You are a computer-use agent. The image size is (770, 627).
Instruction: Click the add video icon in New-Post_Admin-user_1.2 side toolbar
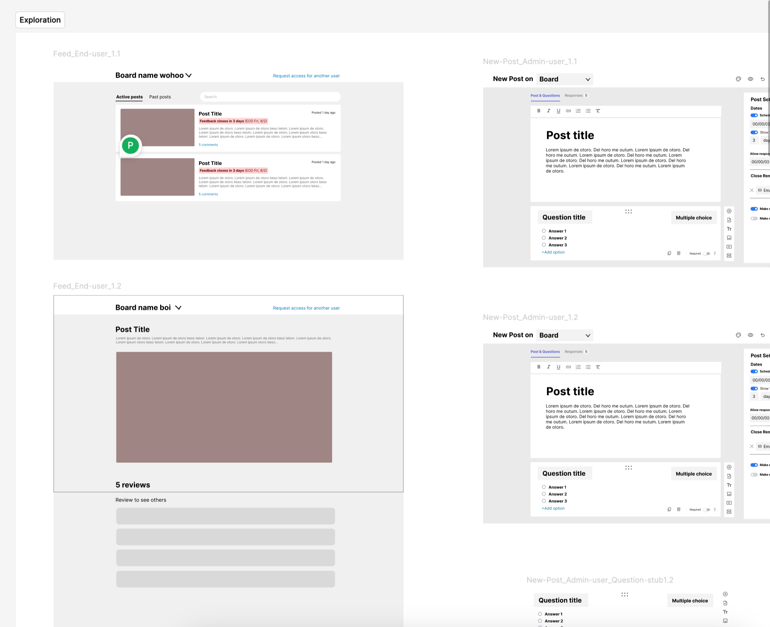click(x=729, y=503)
